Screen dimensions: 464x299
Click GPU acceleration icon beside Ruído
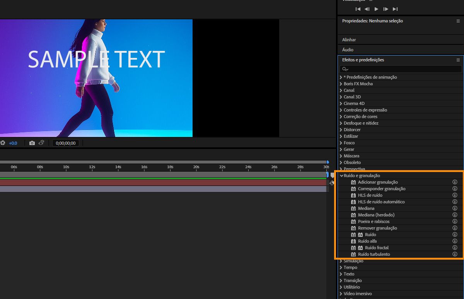[360, 235]
